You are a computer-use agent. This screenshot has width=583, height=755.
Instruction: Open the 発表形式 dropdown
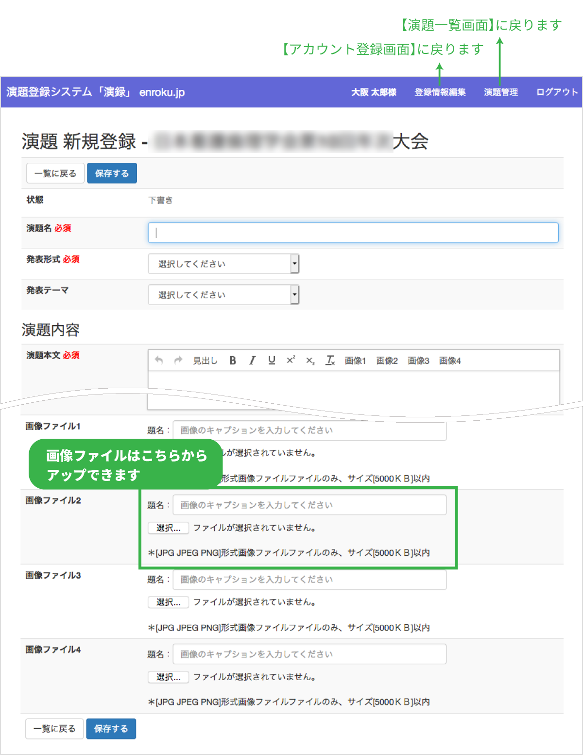click(223, 264)
